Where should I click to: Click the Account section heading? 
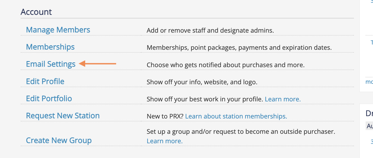[x=36, y=12]
